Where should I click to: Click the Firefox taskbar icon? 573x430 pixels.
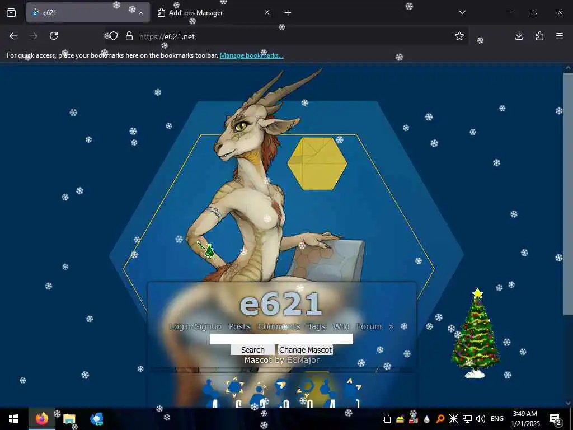(x=41, y=419)
